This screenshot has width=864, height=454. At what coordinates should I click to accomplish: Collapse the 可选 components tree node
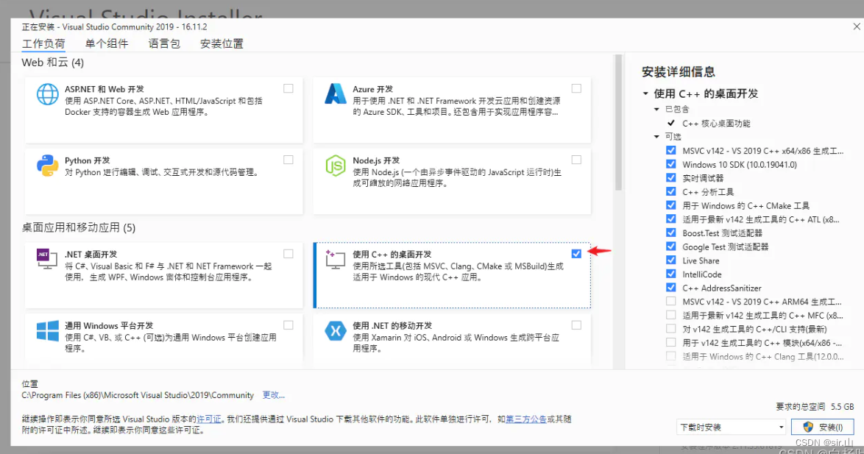(x=656, y=137)
